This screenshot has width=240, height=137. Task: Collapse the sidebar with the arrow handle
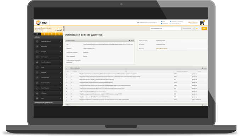point(64,28)
